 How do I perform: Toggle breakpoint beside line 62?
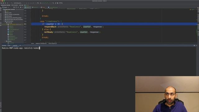coord(28,27)
